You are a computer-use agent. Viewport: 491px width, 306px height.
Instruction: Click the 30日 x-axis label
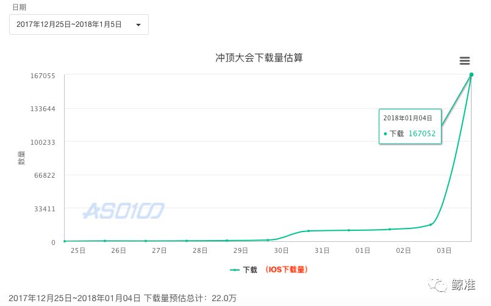281,250
